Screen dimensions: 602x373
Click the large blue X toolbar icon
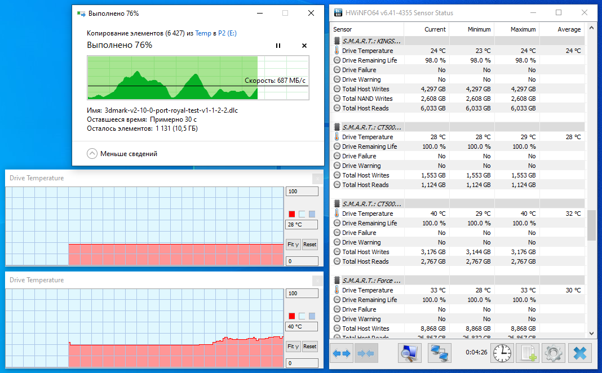[x=579, y=353]
